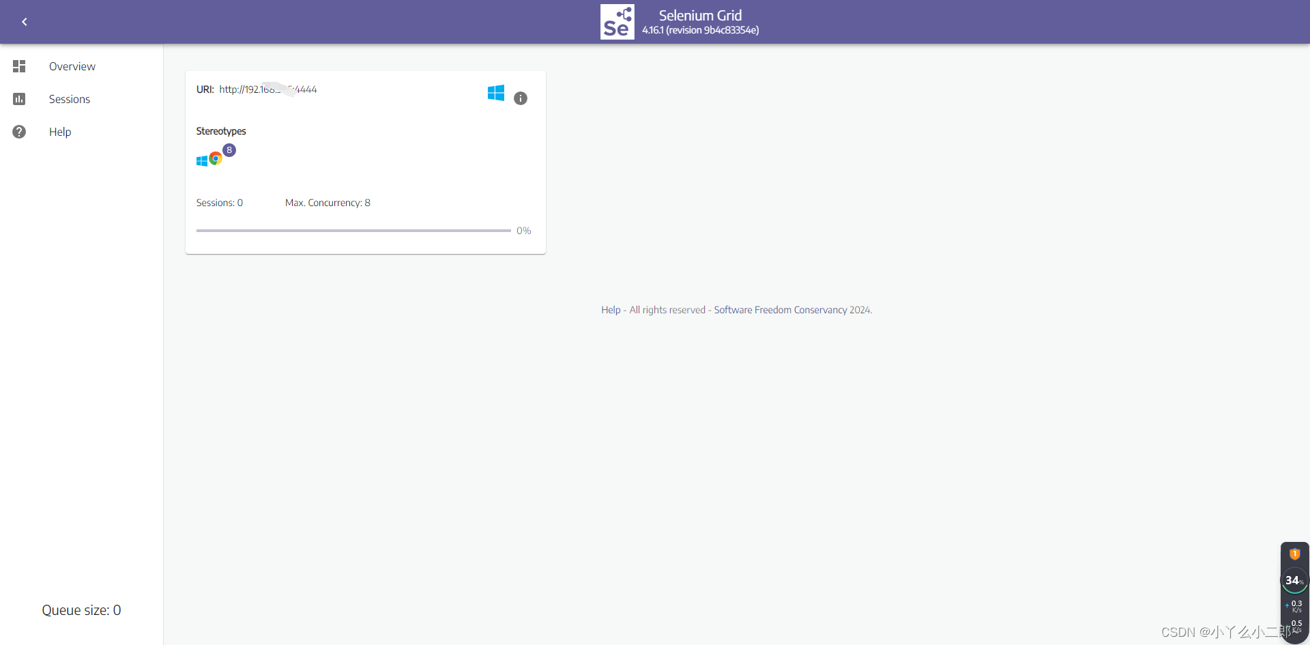Click the node URI address text

tap(268, 89)
